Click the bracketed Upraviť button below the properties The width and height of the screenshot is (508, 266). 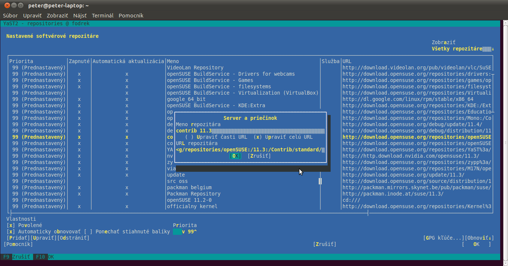[44, 238]
